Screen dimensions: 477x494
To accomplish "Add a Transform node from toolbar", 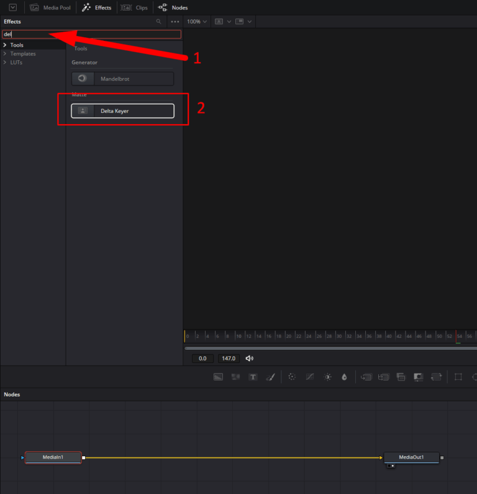I will click(x=437, y=377).
